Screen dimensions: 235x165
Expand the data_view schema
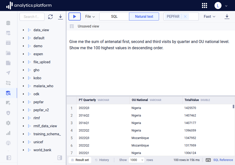[23, 30]
